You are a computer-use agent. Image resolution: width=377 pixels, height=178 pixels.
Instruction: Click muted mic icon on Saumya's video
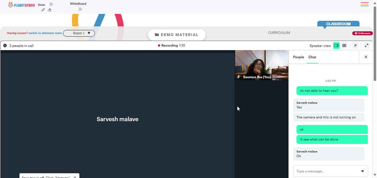coord(239,77)
